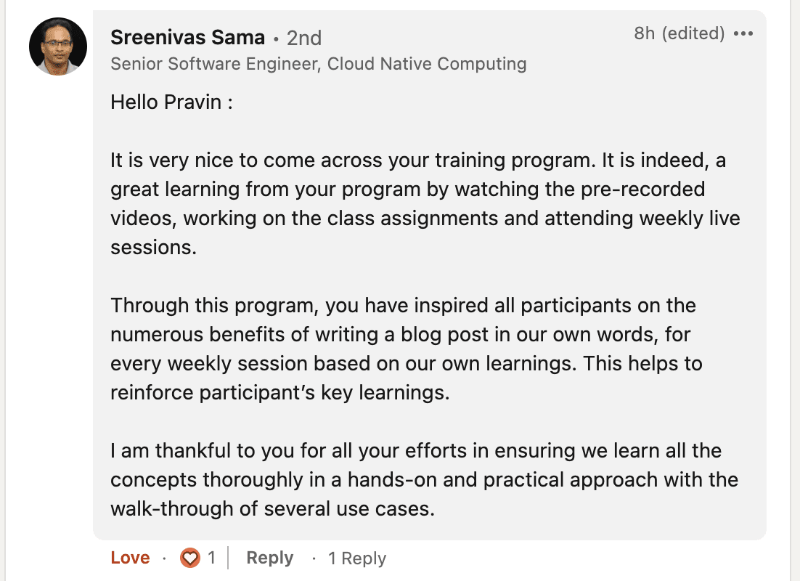Viewport: 800px width, 581px height.
Task: Click the heart reaction icon
Action: click(x=190, y=558)
